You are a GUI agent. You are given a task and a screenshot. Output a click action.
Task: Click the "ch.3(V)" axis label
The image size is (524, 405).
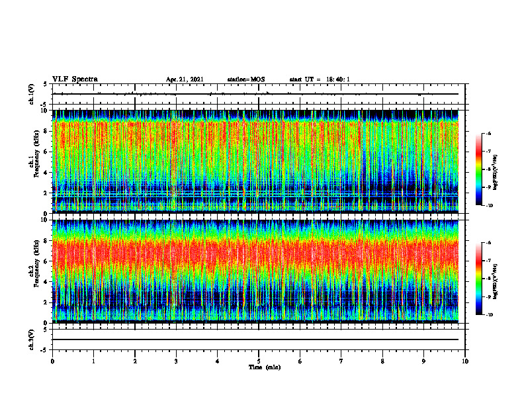(x=32, y=339)
